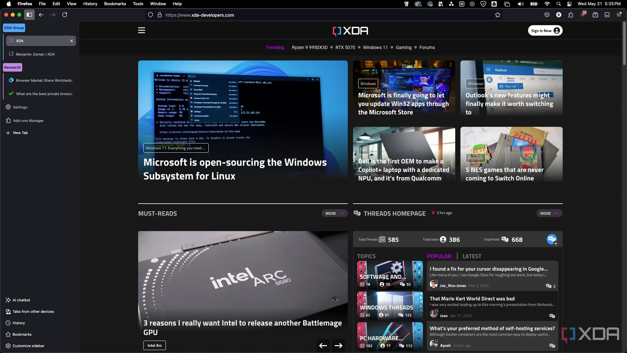Image resolution: width=627 pixels, height=353 pixels.
Task: Open the Wi-Fi status menu
Action: pyautogui.click(x=547, y=4)
